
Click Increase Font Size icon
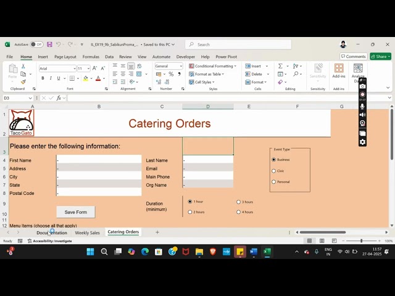coord(94,68)
